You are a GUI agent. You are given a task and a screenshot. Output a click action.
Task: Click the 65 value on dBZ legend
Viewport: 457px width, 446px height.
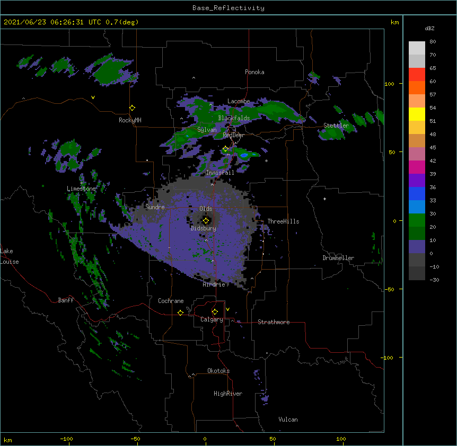click(433, 68)
